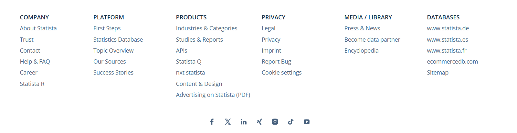Screen dimensions: 517x133
Task: Visit the Encyclopedia link
Action: 361,51
